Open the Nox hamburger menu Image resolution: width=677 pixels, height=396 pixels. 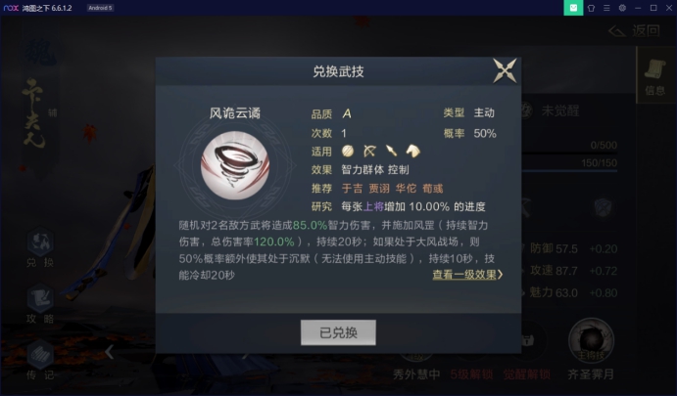606,8
